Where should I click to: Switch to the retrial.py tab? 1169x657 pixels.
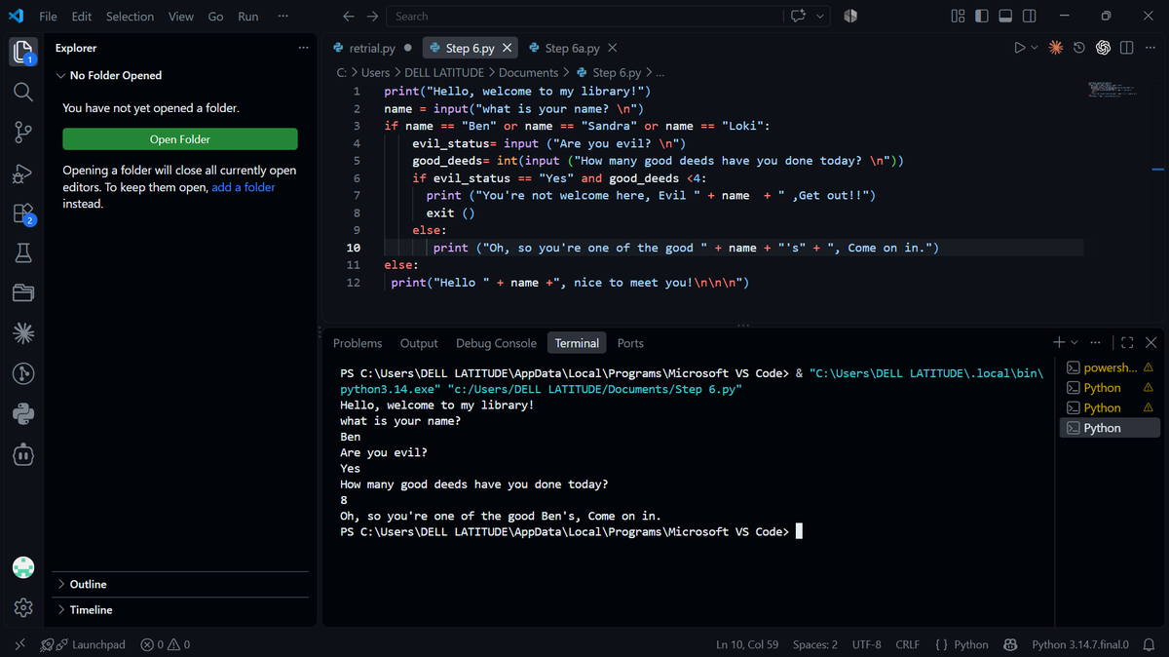click(x=370, y=48)
